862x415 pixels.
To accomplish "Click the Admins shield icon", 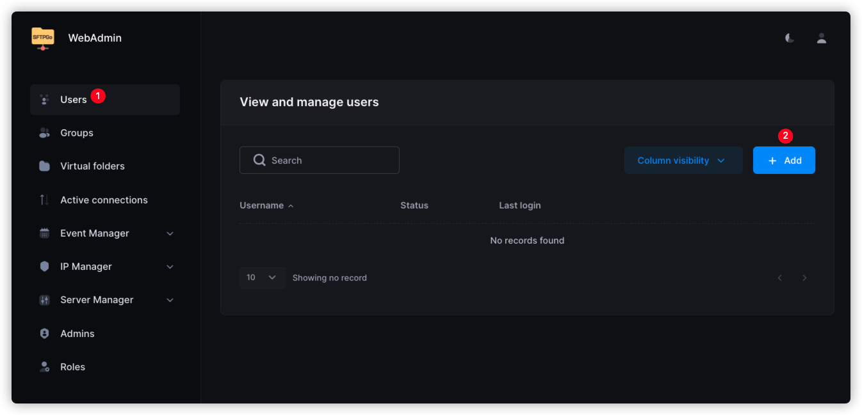I will 44,334.
